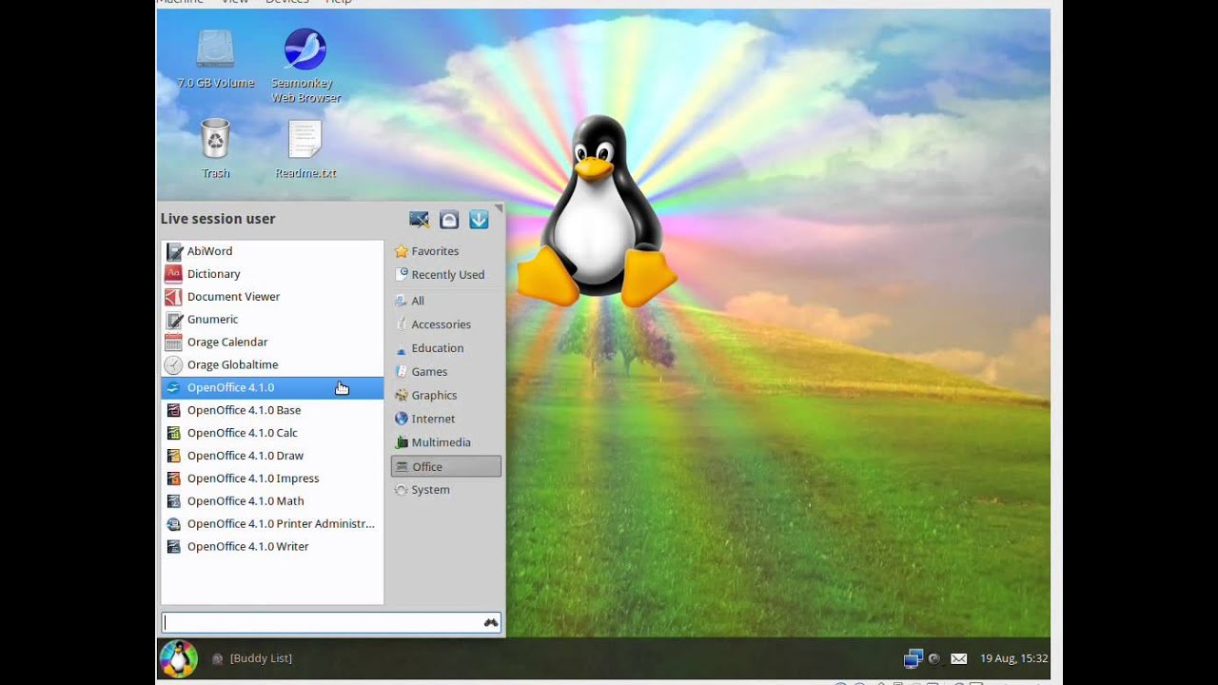
Task: Open Buddy List taskbar window button
Action: coord(252,658)
